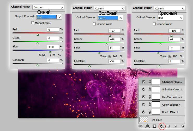Click the Total warning triangle in Red output panel
The height and width of the screenshot is (131, 193).
[x=169, y=56]
